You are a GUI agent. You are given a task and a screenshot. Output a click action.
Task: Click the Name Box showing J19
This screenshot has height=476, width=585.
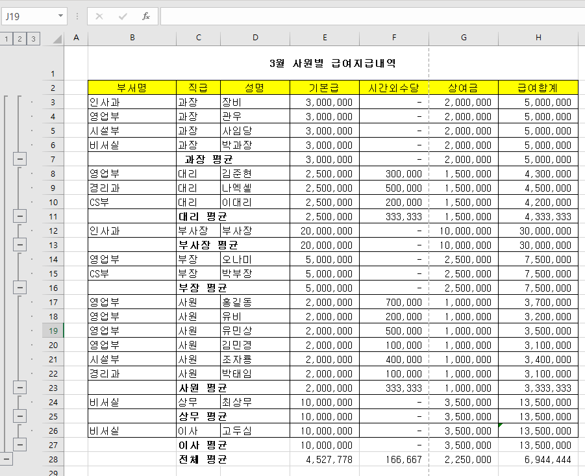tap(29, 16)
